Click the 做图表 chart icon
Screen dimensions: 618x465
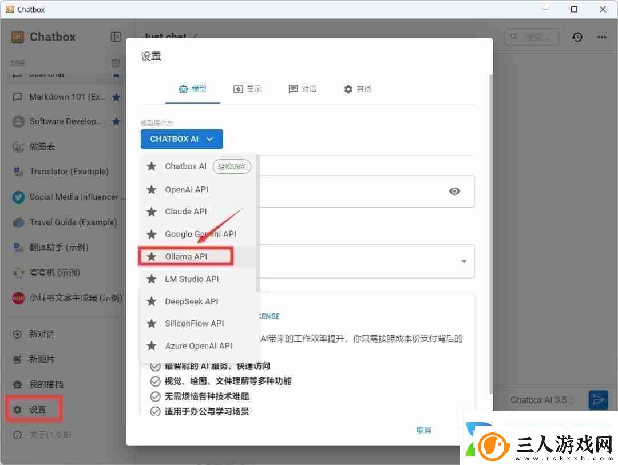click(18, 146)
